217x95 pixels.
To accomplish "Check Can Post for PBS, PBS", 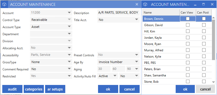I will pyautogui.click(x=204, y=63).
